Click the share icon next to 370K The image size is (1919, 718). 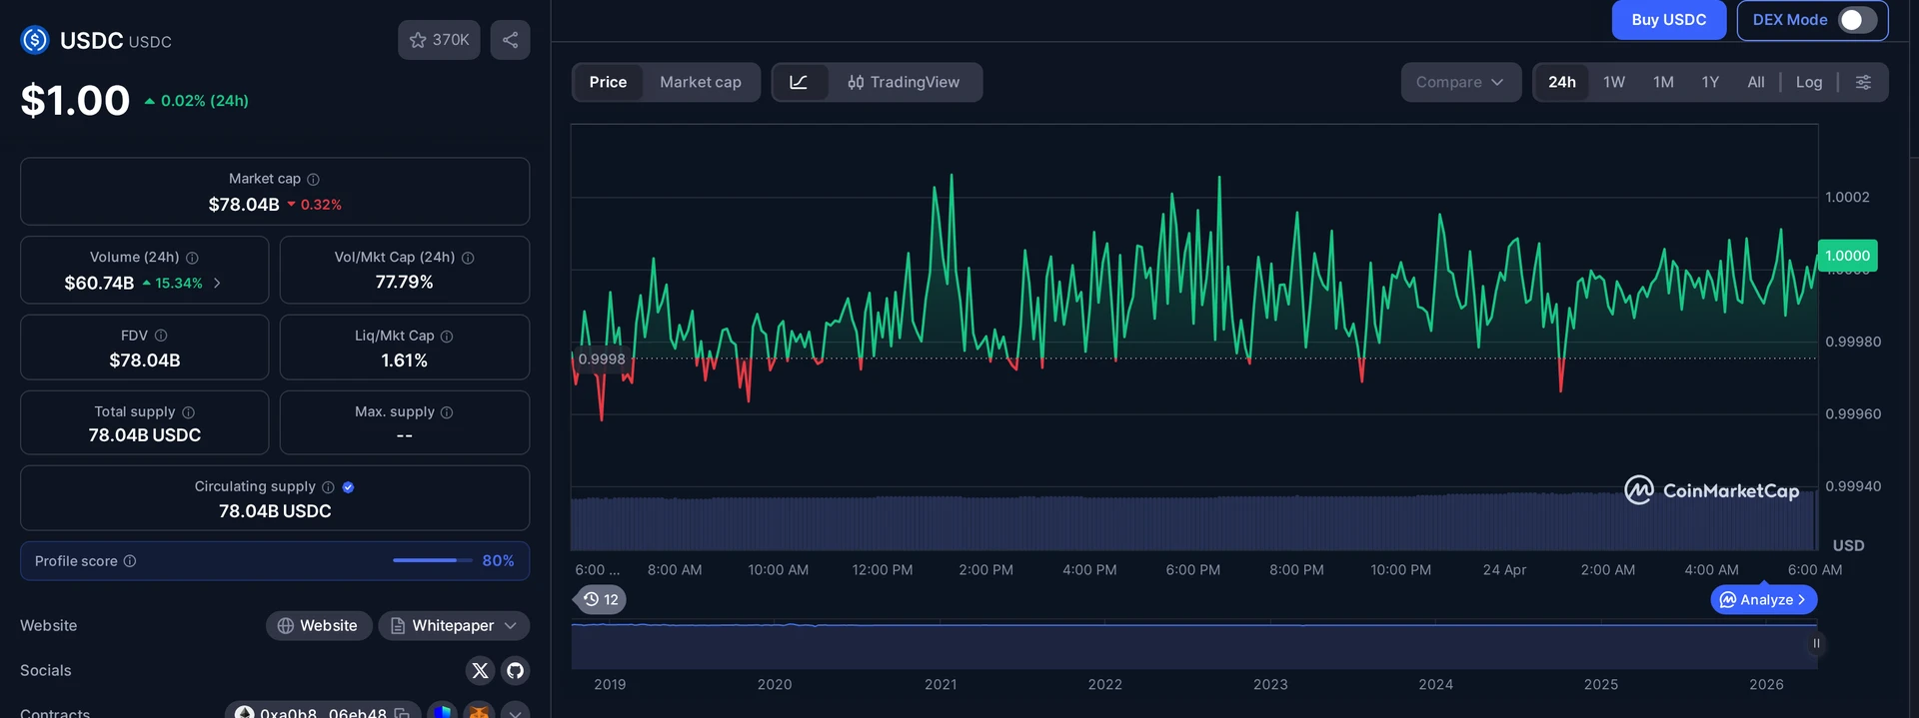(x=510, y=40)
